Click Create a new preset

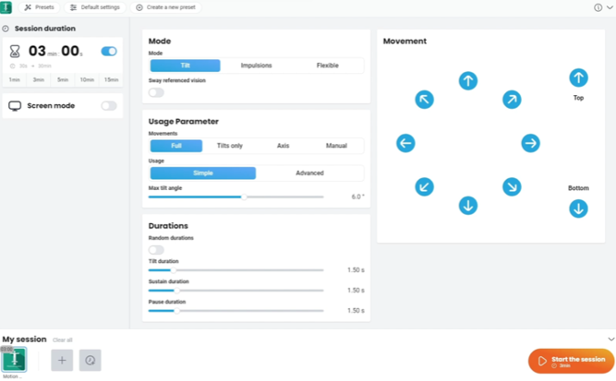(x=167, y=7)
